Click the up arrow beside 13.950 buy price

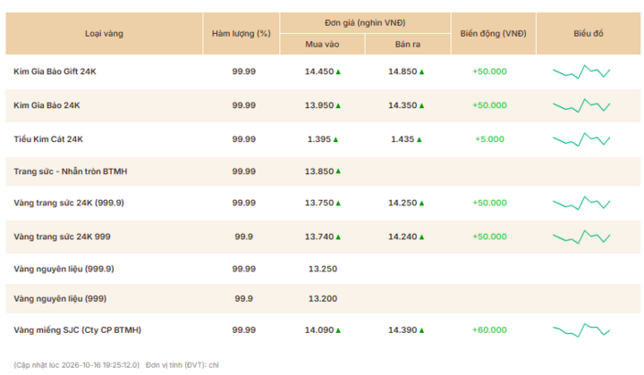[338, 105]
